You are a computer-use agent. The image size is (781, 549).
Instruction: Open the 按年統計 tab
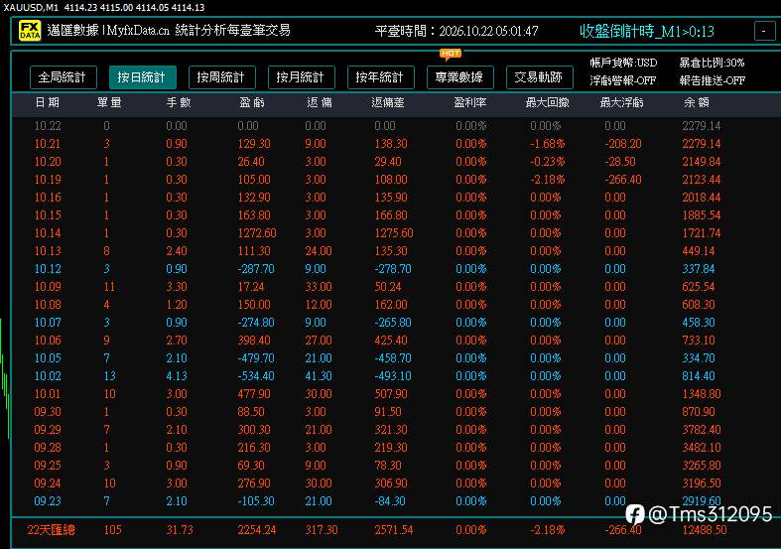click(380, 77)
